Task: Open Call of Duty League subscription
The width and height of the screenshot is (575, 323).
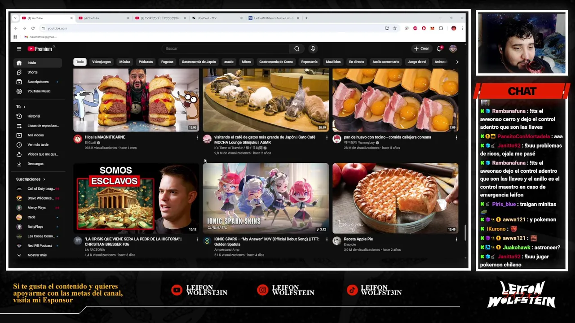Action: click(x=38, y=189)
